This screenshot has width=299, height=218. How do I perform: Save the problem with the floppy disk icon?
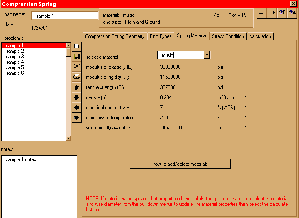click(77, 56)
